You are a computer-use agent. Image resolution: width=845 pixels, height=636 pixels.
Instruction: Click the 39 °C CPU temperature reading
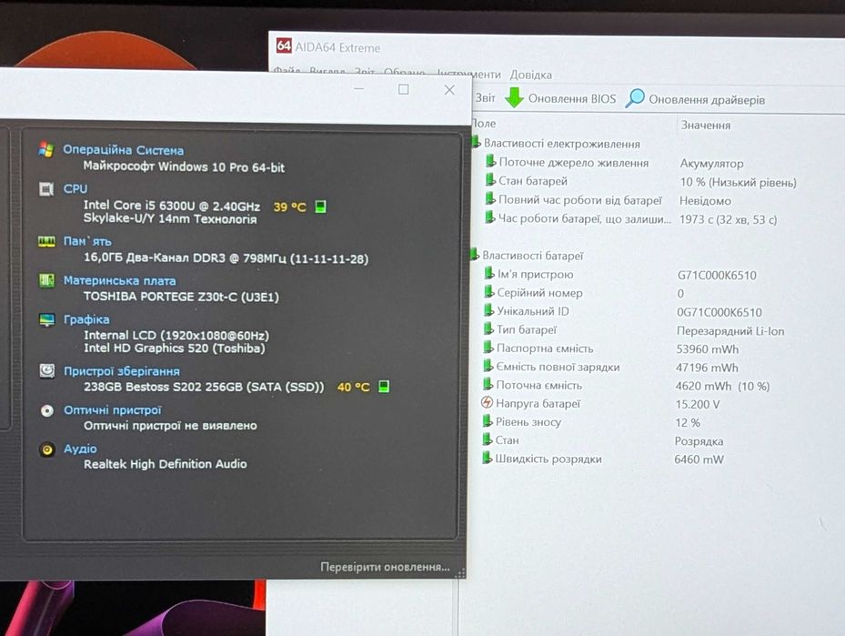(x=289, y=207)
